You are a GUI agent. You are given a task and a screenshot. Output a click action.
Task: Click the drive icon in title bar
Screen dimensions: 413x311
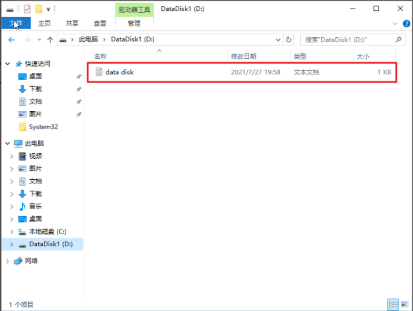(10, 9)
